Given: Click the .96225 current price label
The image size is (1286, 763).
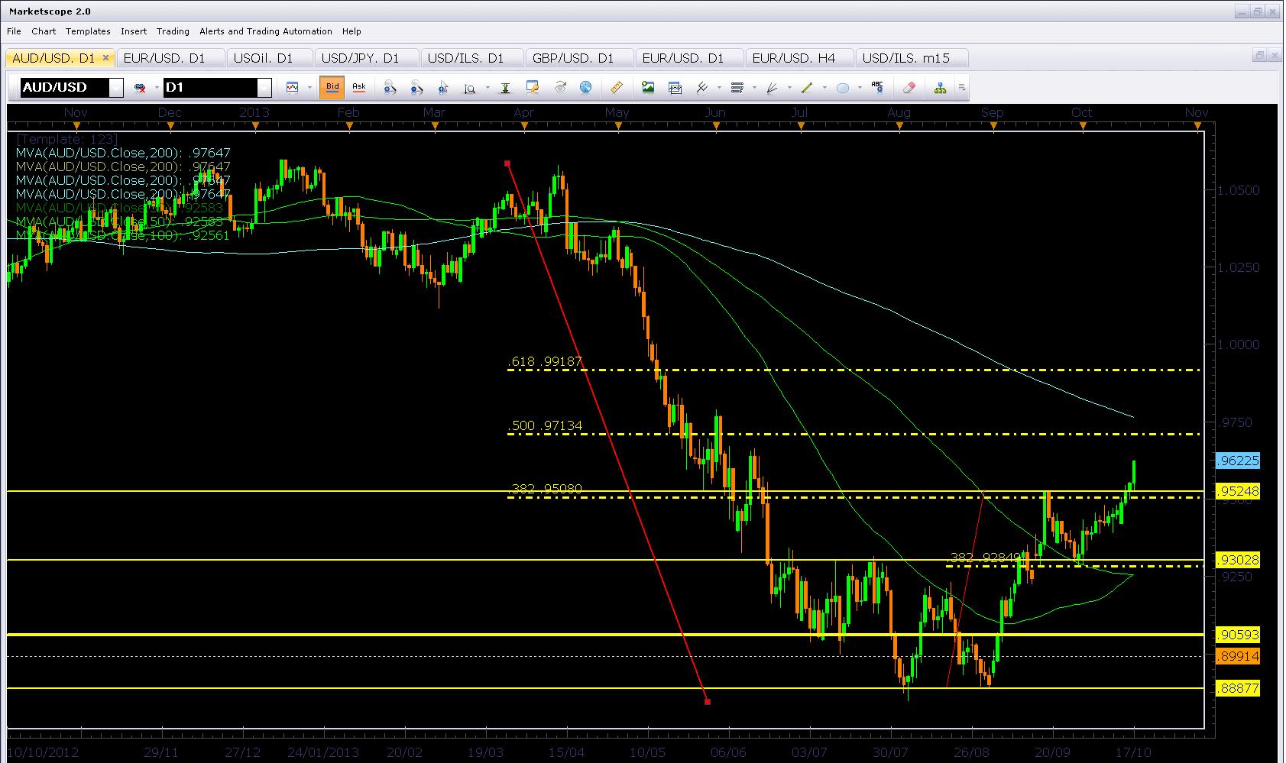Looking at the screenshot, I should coord(1237,461).
